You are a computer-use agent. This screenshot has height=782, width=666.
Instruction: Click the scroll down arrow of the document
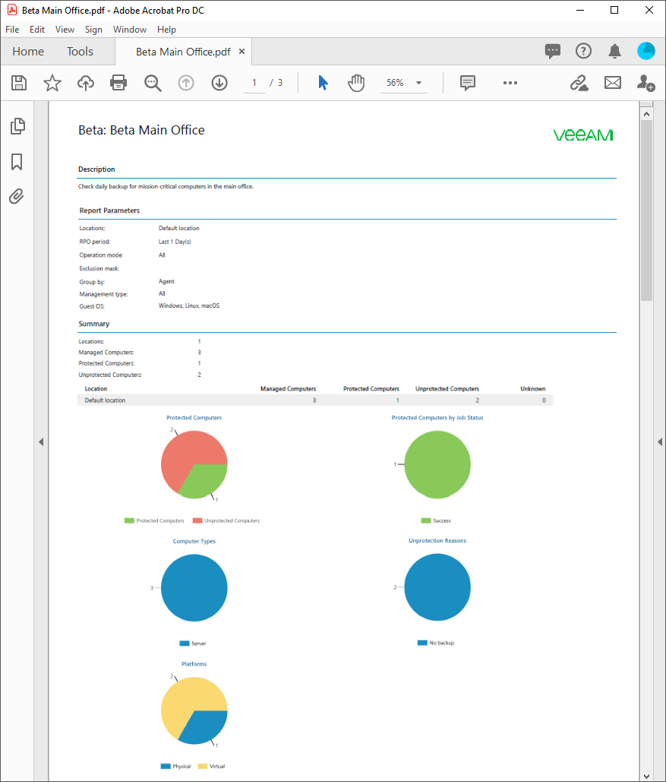tap(646, 776)
